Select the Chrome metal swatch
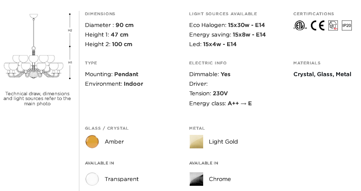 coord(196,179)
